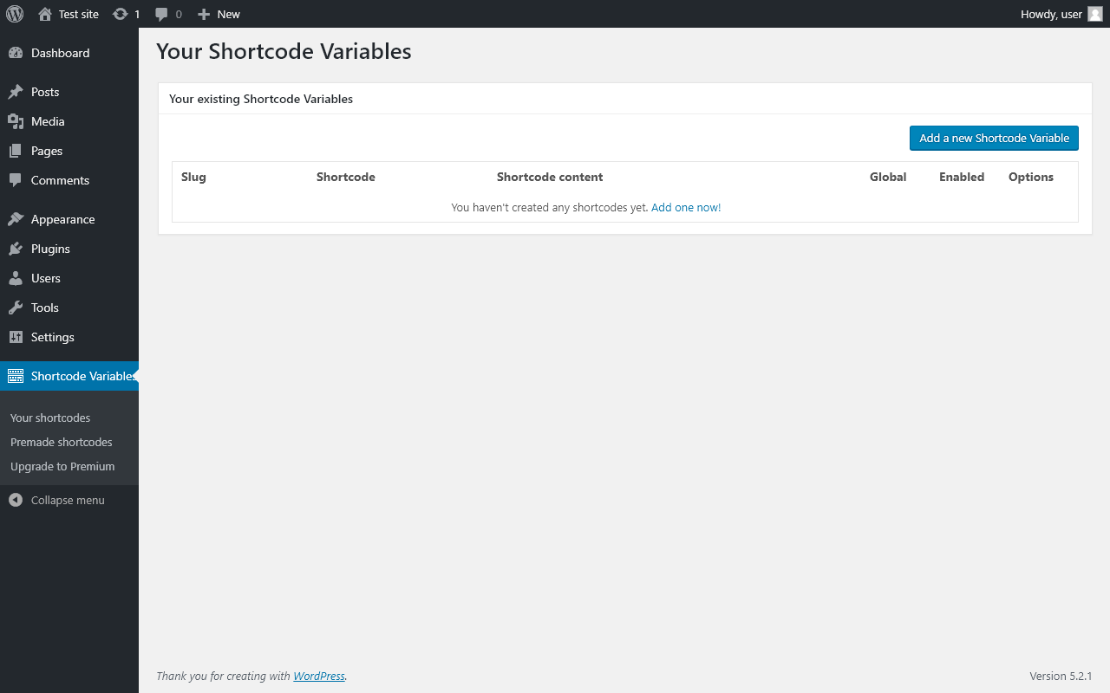The width and height of the screenshot is (1110, 693).
Task: Open the Howdy, user account menu
Action: coord(1061,14)
